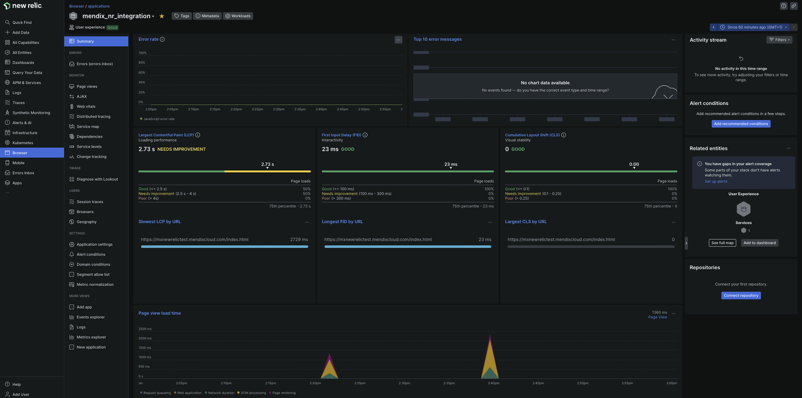The width and height of the screenshot is (802, 398).
Task: Open Activity stream Filters dropdown
Action: [779, 40]
